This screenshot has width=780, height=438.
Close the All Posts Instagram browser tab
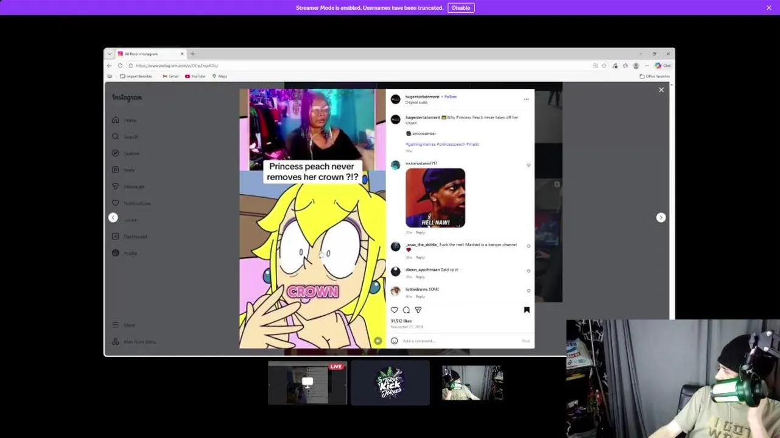181,54
